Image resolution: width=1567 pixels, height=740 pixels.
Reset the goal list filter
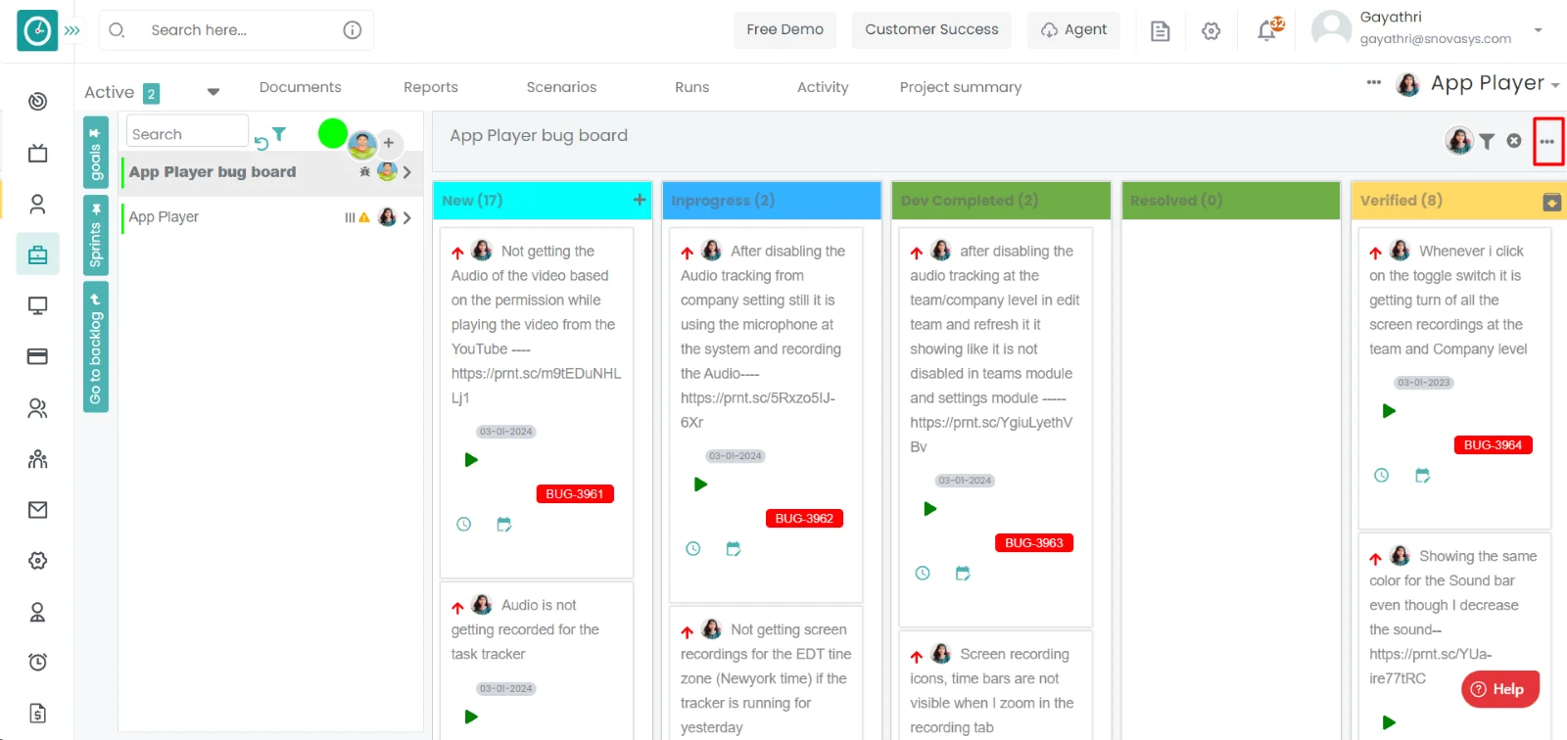point(261,144)
